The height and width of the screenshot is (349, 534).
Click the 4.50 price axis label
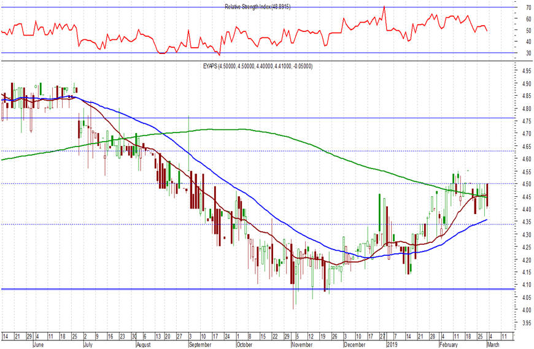pos(527,184)
